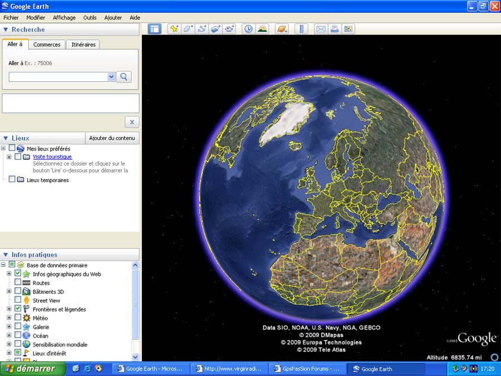Click the print toolbar icon
This screenshot has height=376, width=501.
pyautogui.click(x=335, y=29)
